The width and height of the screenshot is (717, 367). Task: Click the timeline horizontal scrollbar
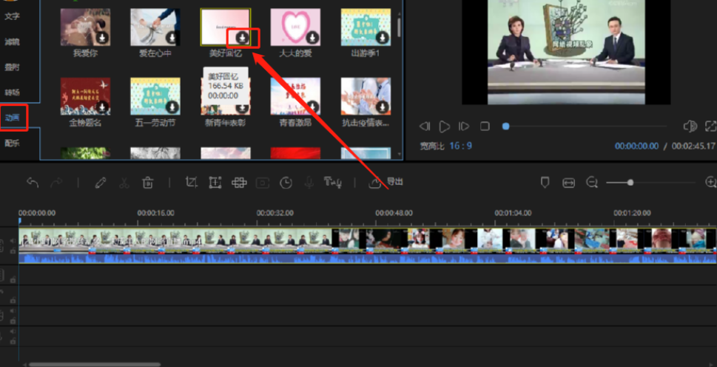pos(95,365)
